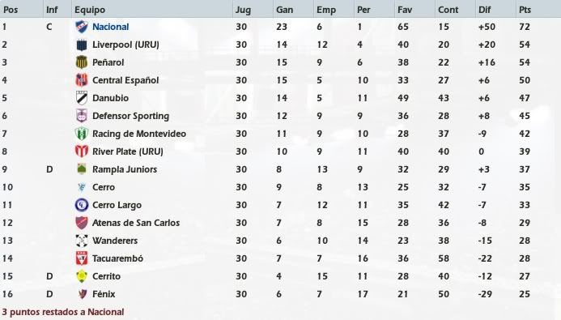Open Central Español team name
Screen dimensions: 561x320
125,80
